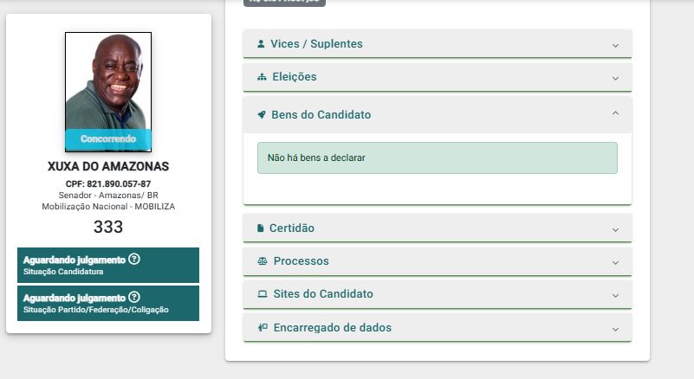694x379 pixels.
Task: Click the candidate photo of Xuxa do Amazonas
Action: coord(108,92)
